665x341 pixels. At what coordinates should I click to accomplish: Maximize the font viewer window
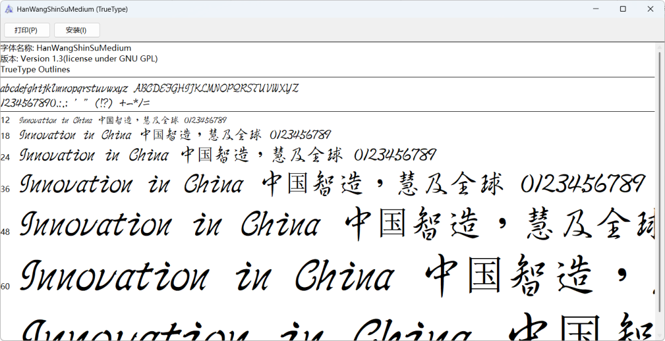[623, 9]
